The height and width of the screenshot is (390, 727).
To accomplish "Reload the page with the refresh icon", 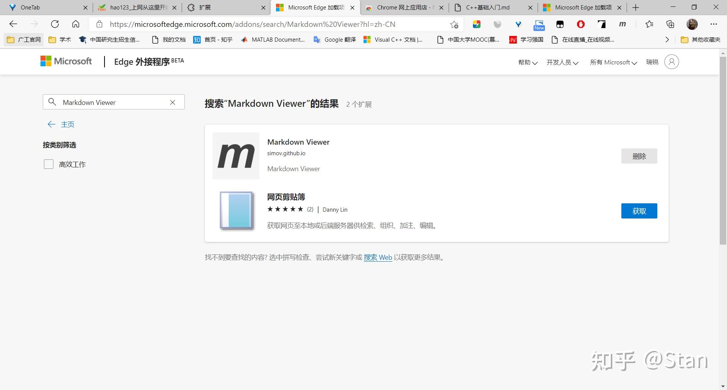I will (x=55, y=24).
